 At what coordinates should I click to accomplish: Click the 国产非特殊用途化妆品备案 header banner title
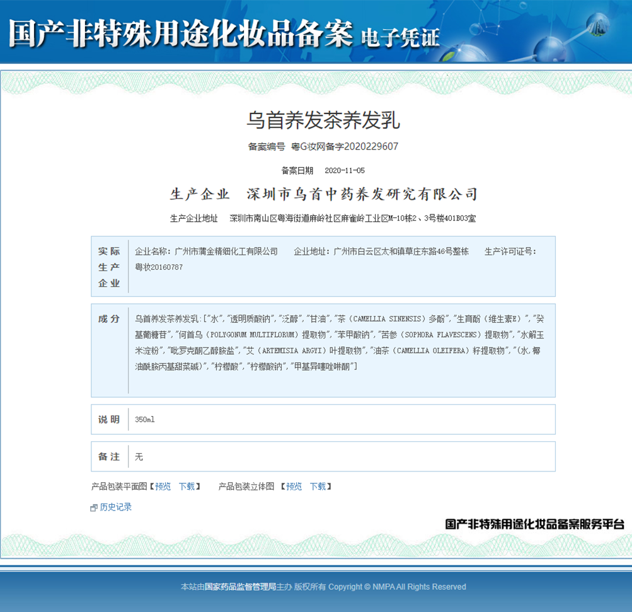[181, 33]
